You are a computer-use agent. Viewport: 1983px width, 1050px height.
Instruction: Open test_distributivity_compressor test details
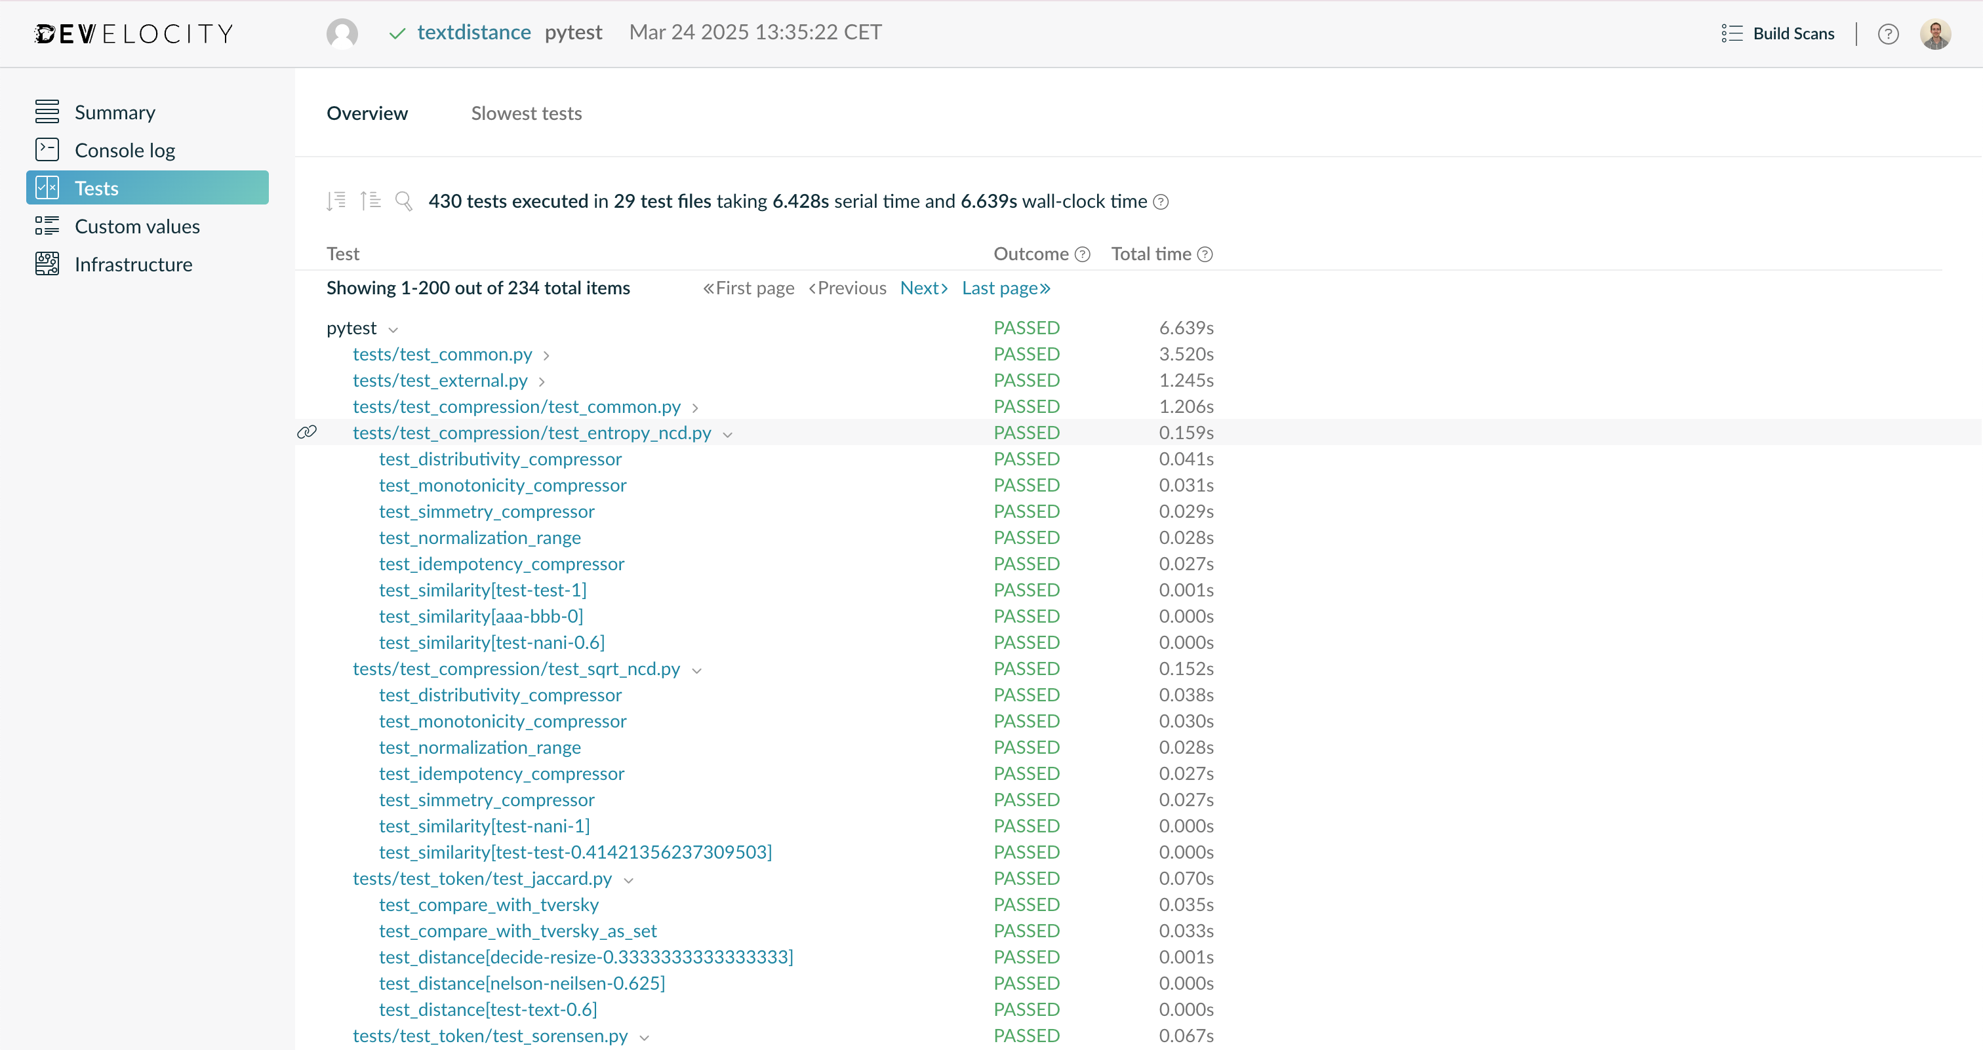500,458
